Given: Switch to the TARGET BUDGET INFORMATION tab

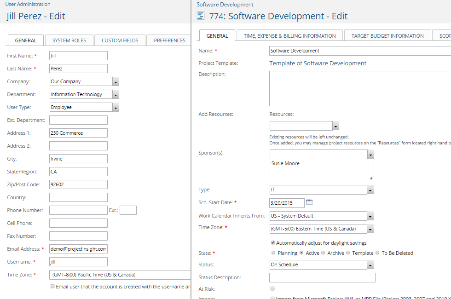Looking at the screenshot, I should (x=387, y=35).
